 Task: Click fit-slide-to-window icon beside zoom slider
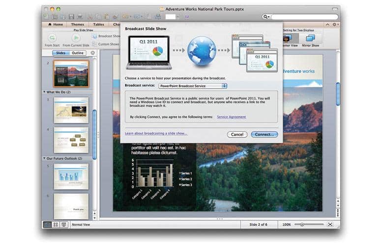(330, 224)
